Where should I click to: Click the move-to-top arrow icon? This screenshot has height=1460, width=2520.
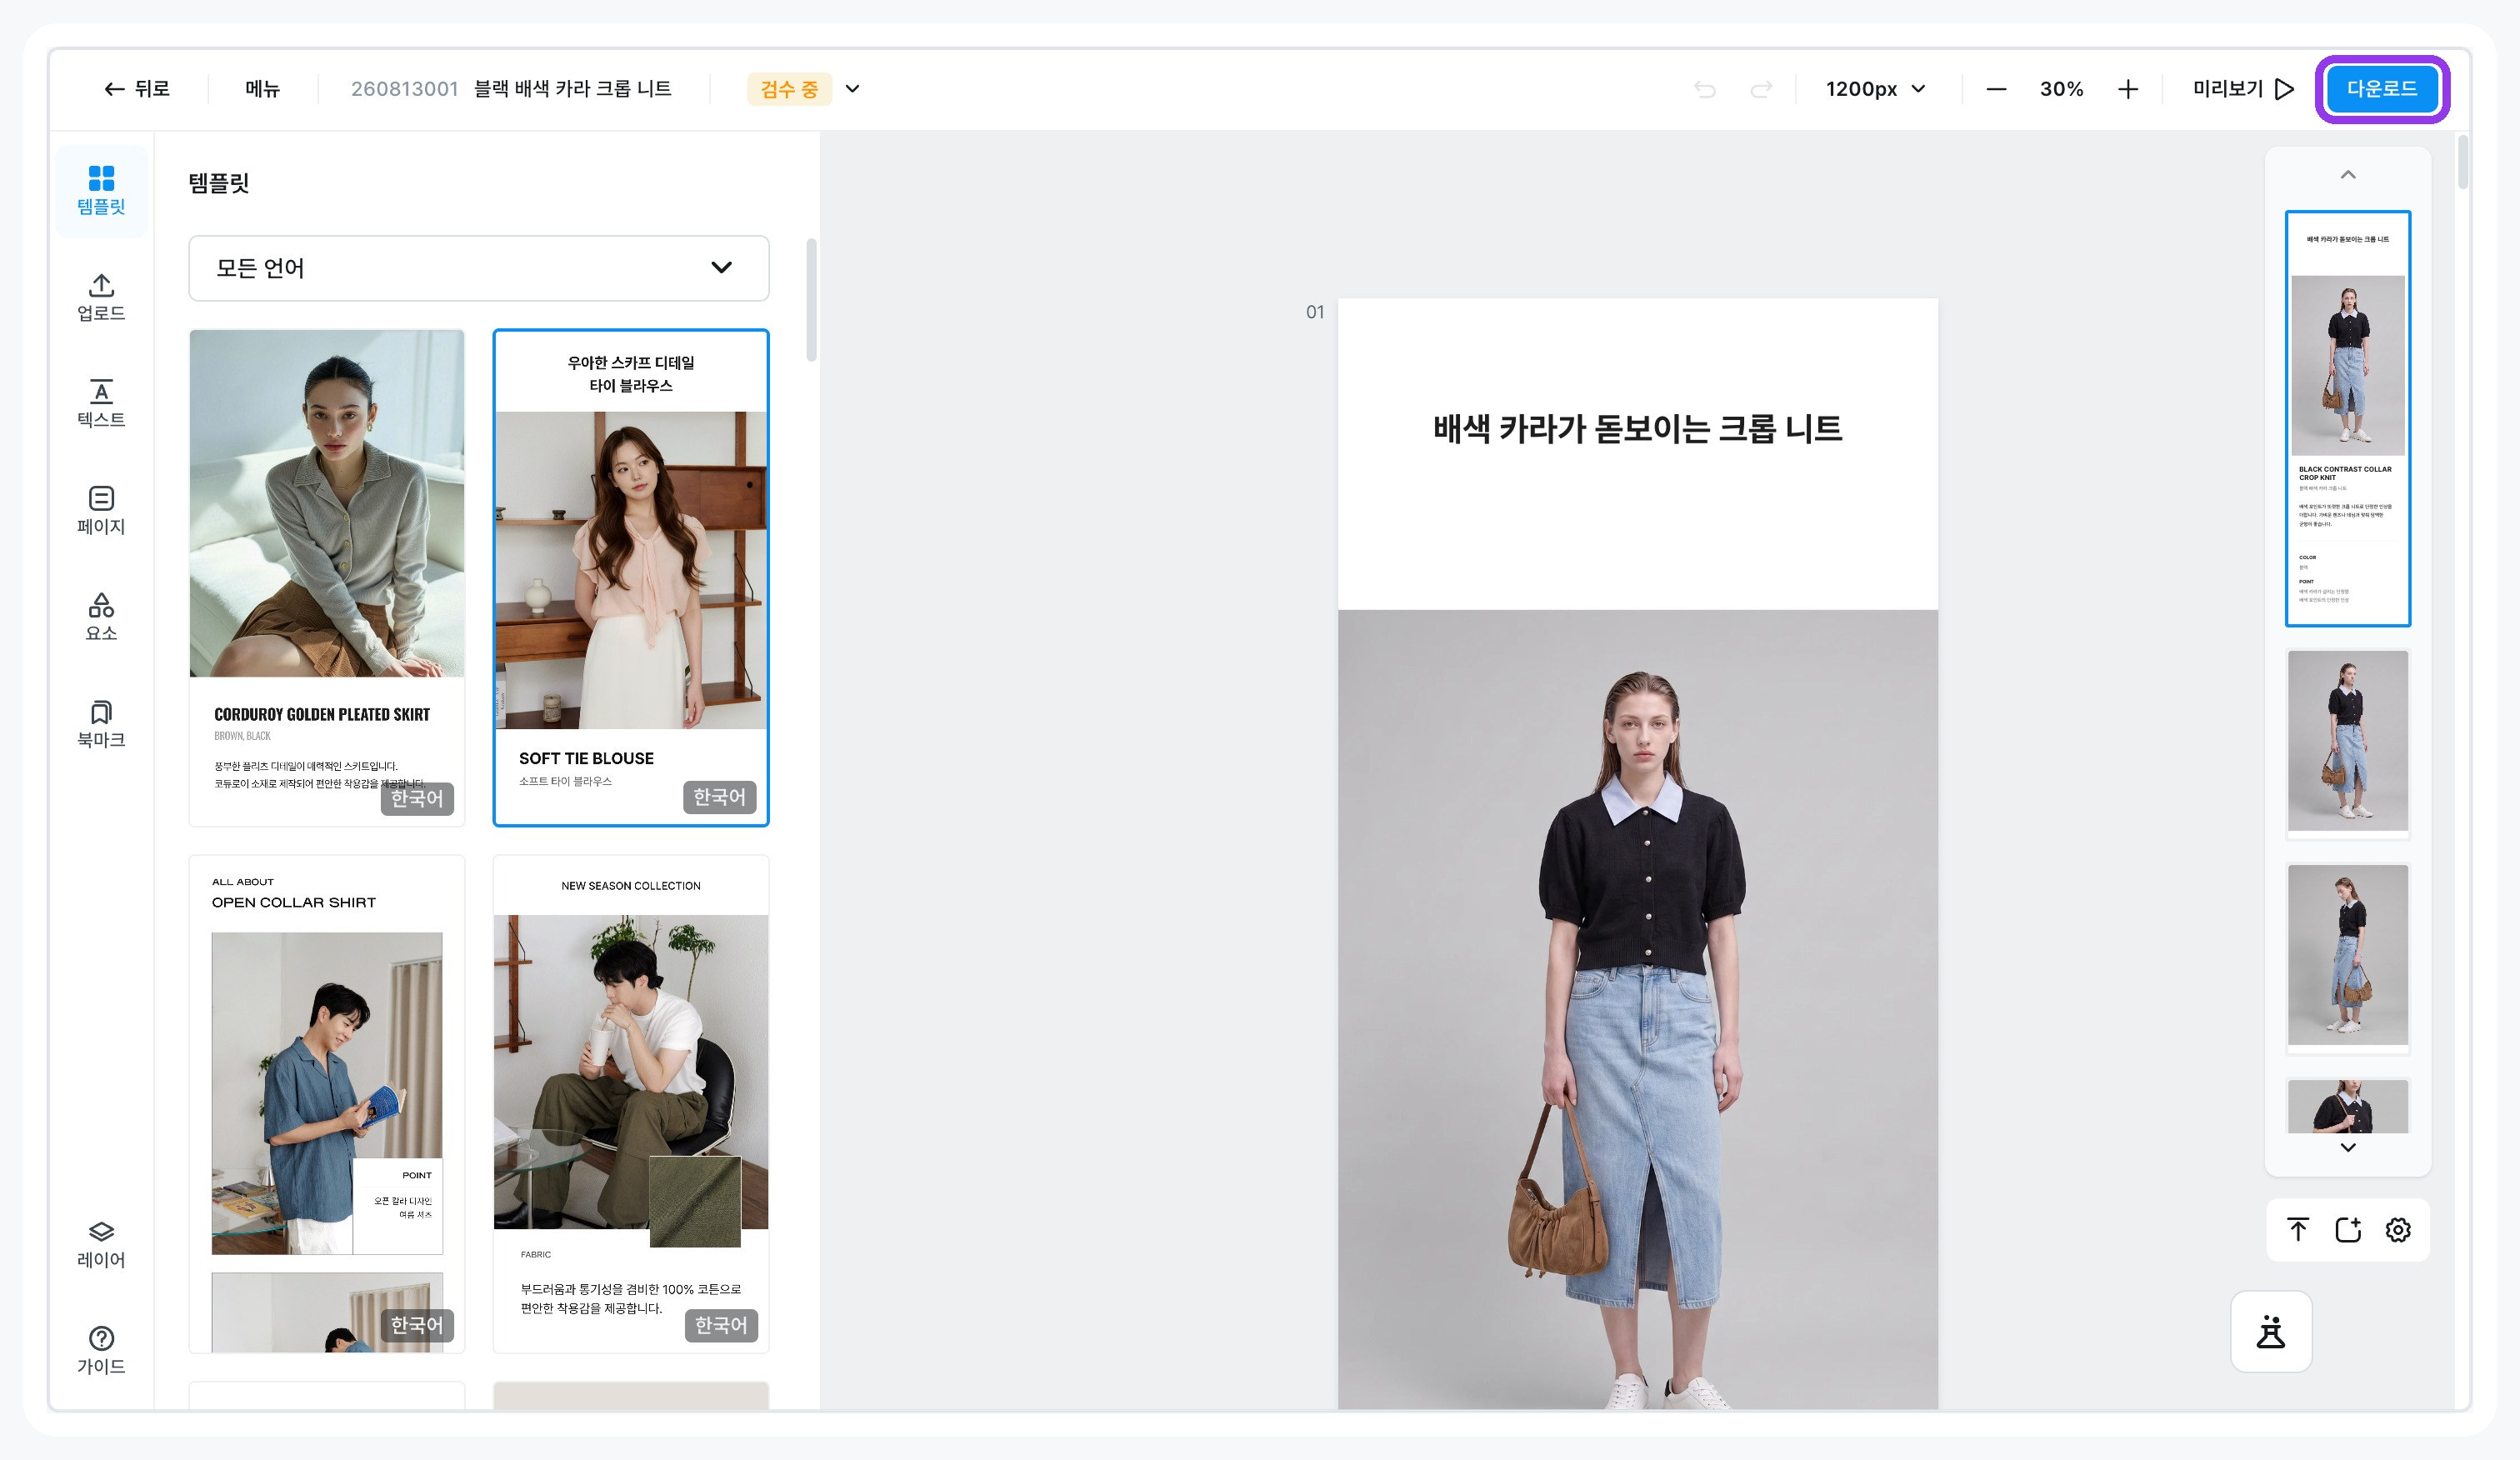[x=2298, y=1230]
